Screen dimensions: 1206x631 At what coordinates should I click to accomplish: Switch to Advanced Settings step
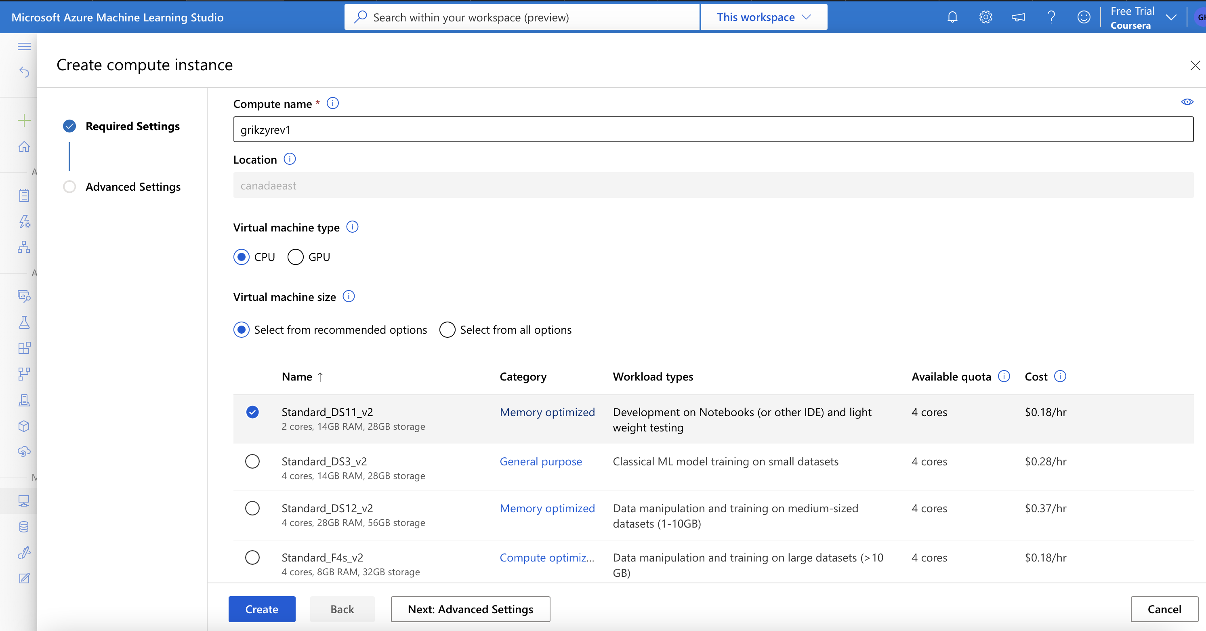point(132,186)
